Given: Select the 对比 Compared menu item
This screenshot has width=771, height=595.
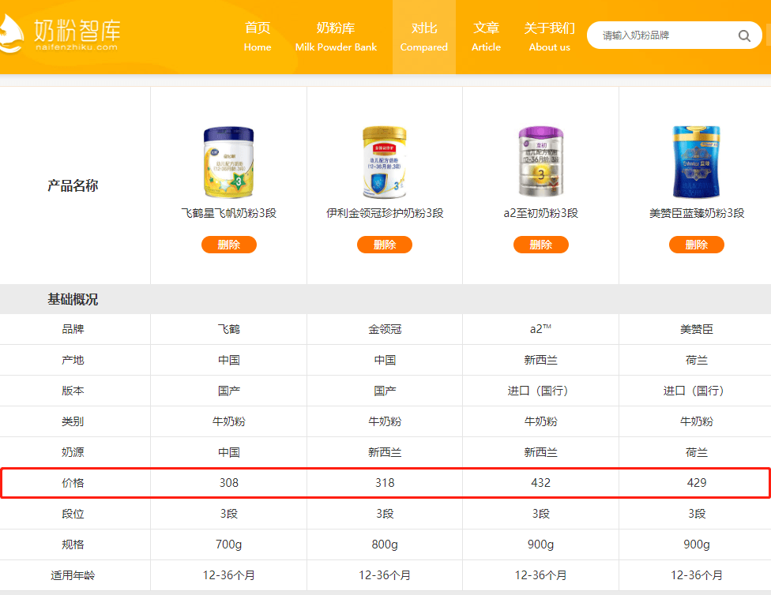Looking at the screenshot, I should click(x=424, y=37).
